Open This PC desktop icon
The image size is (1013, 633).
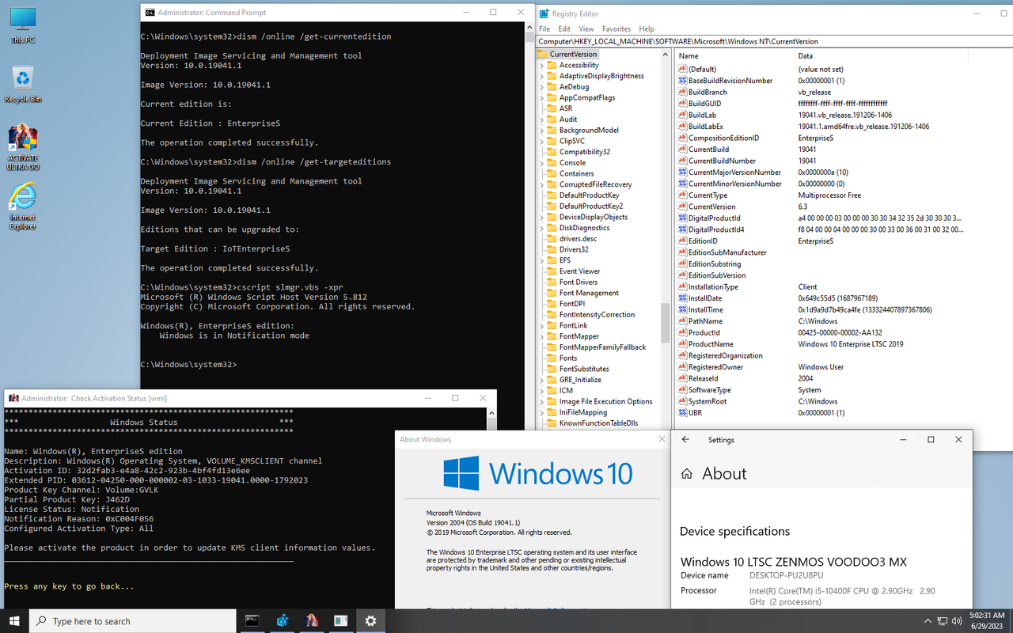pyautogui.click(x=23, y=24)
